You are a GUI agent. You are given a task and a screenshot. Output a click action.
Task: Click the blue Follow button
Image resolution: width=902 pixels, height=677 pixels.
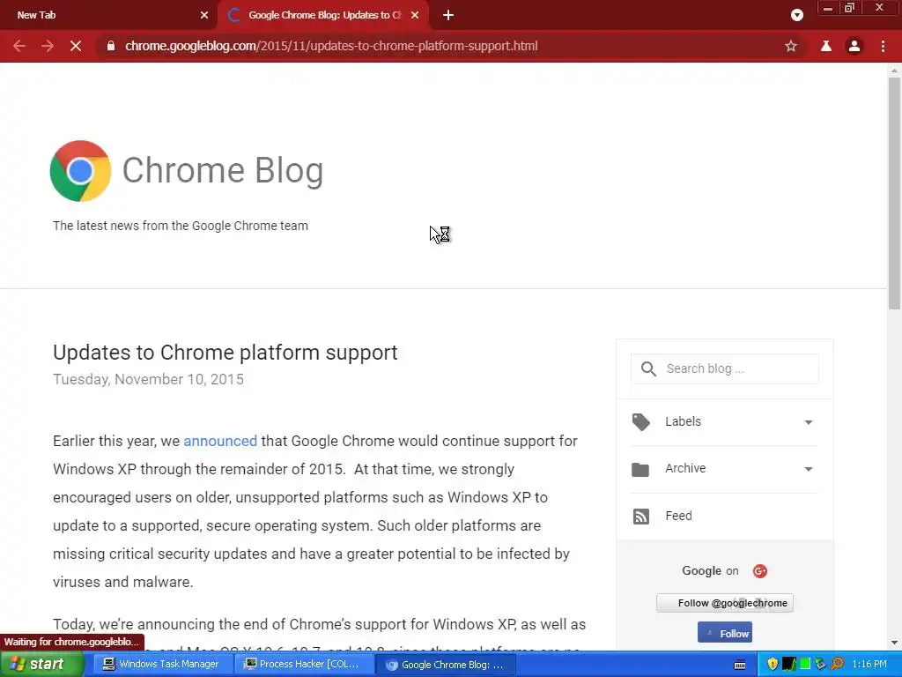725,633
